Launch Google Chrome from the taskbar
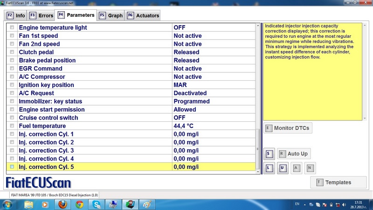Viewport: 373px width, 210px height. tap(79, 204)
